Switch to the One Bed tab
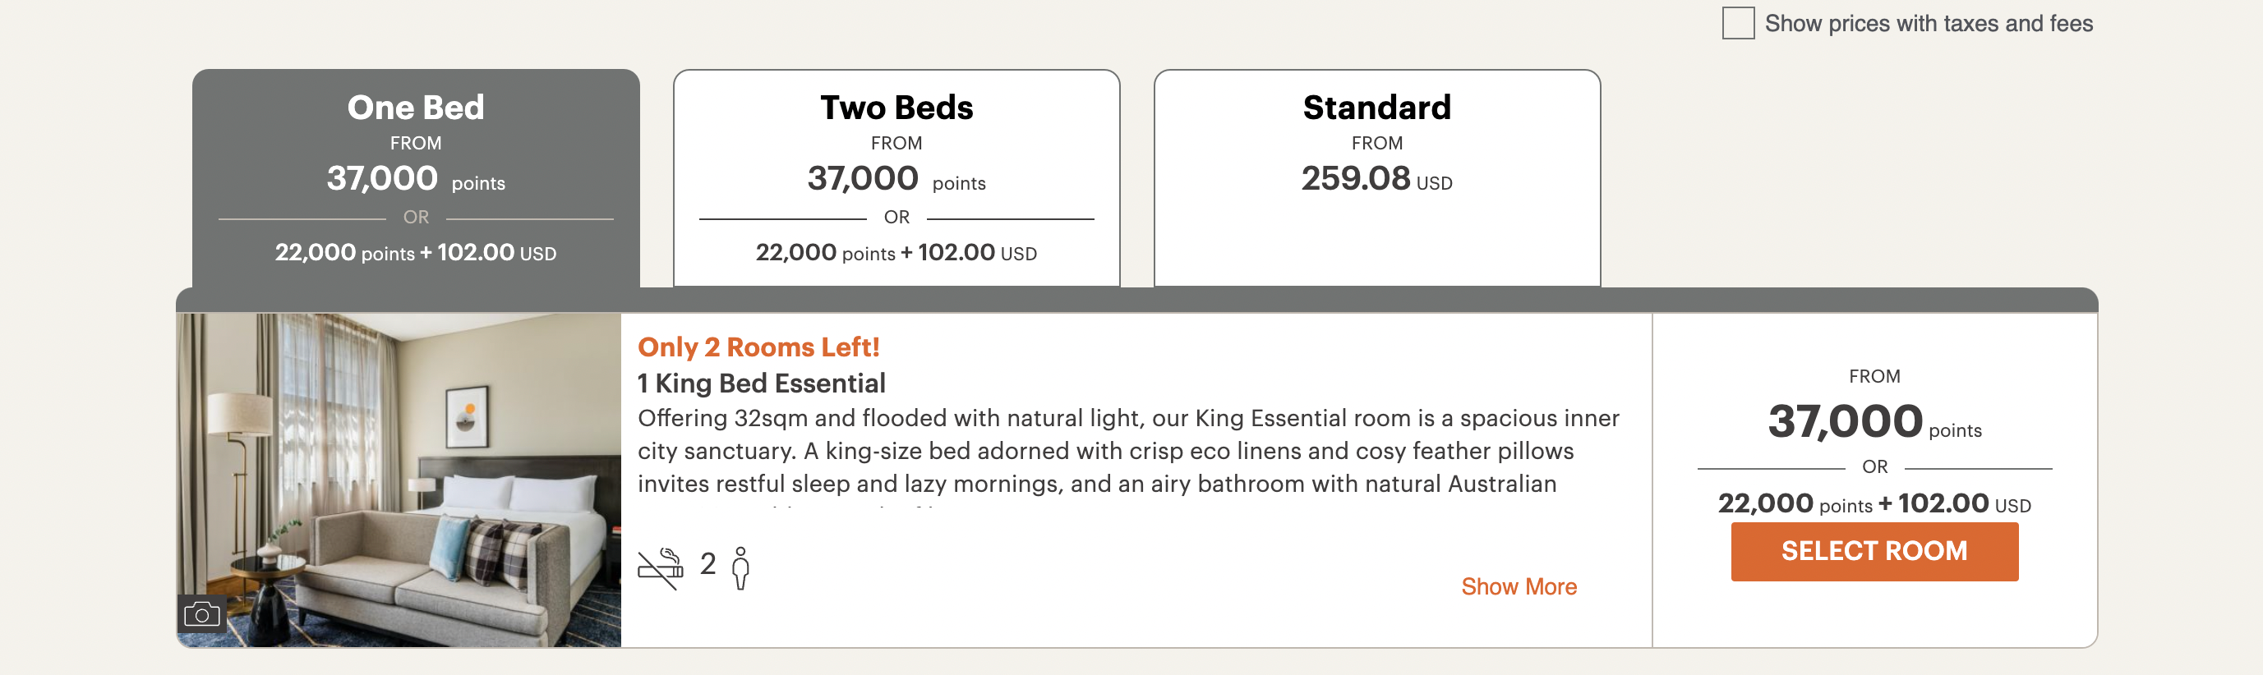 coord(416,107)
